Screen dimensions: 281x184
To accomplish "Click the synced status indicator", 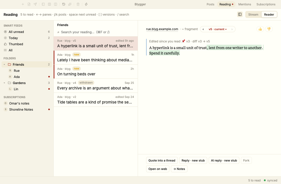I will (x=271, y=180).
